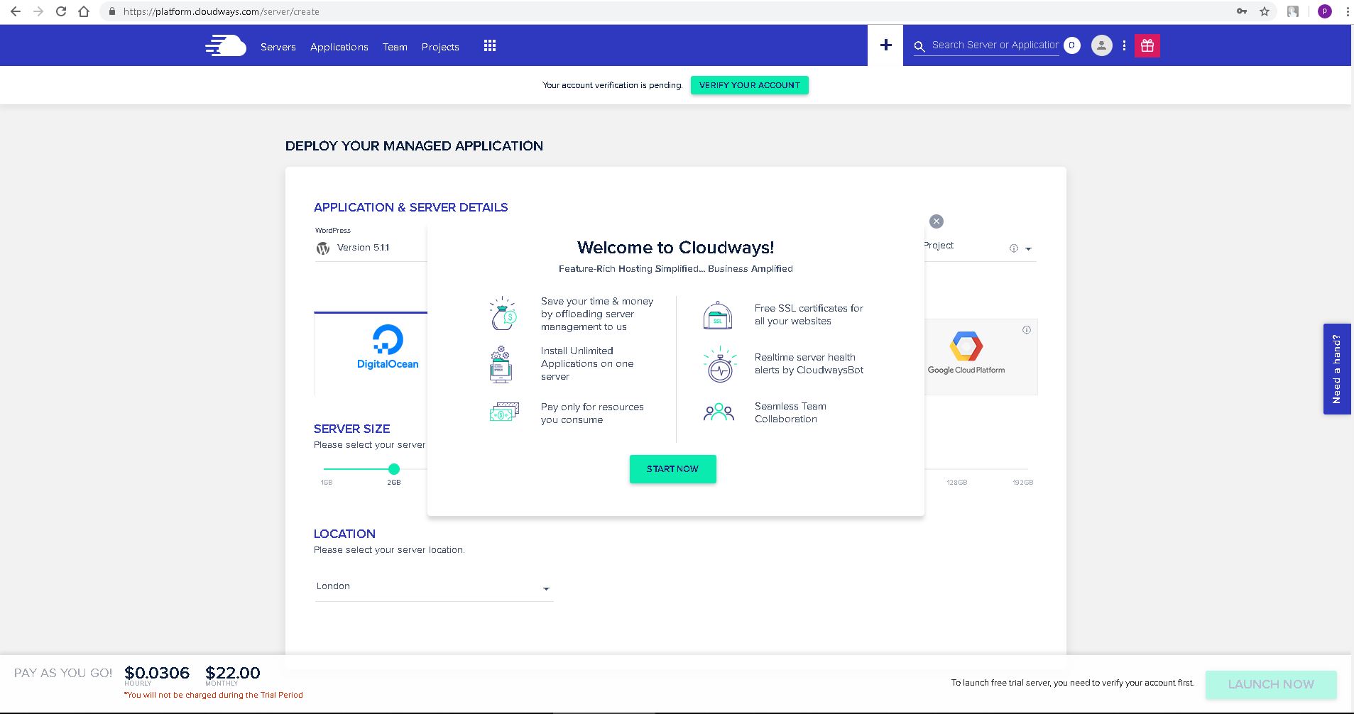The width and height of the screenshot is (1354, 714).
Task: Click the SSL certificate icon
Action: pyautogui.click(x=718, y=315)
